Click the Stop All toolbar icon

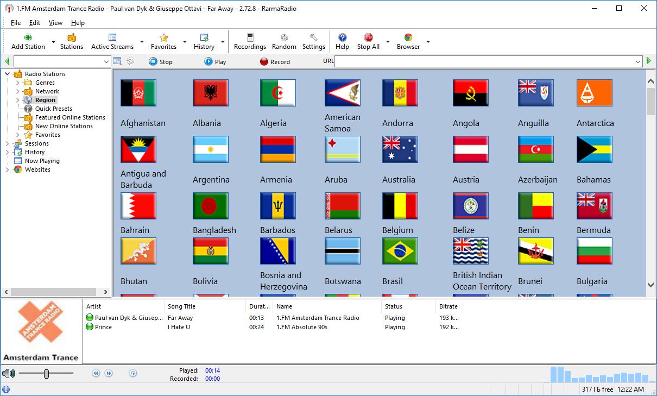click(368, 38)
